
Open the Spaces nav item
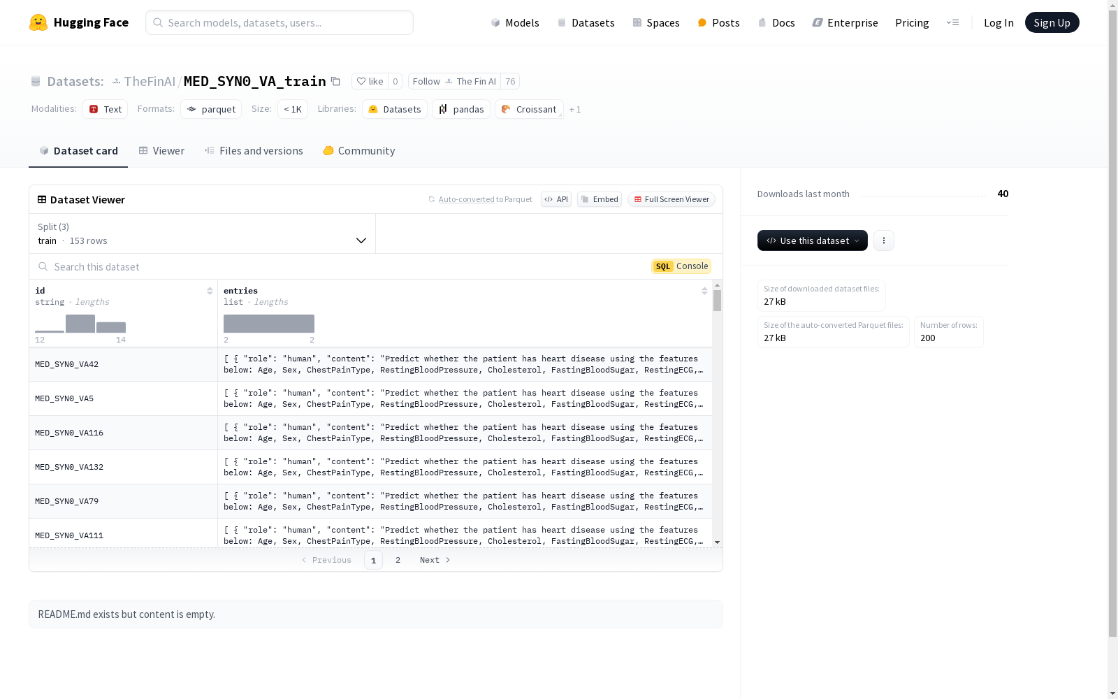pos(656,22)
